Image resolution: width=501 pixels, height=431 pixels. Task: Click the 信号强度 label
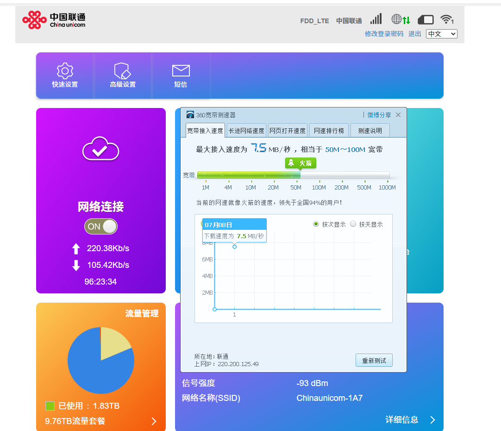tap(199, 383)
